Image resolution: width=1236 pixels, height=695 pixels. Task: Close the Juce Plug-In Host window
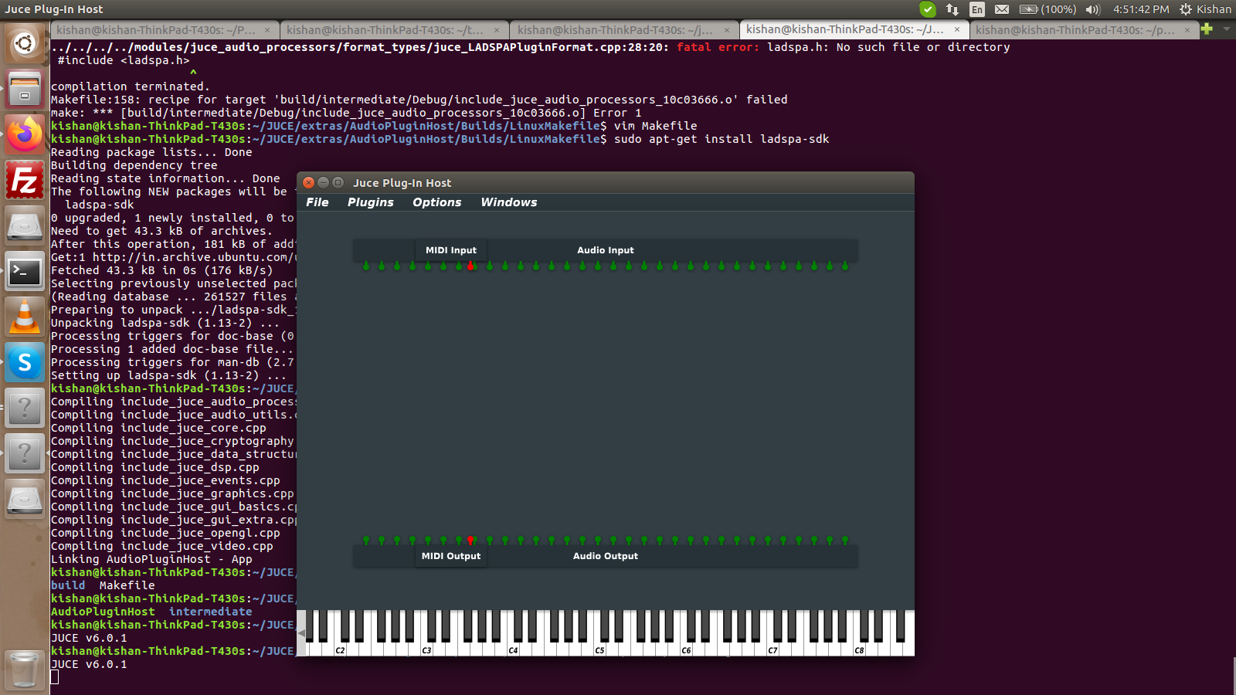click(309, 183)
